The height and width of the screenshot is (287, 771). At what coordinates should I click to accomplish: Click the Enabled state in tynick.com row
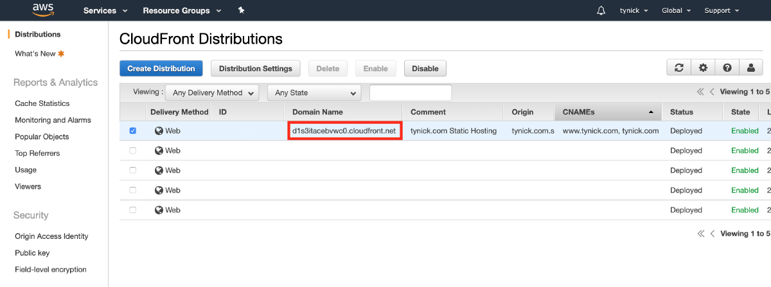click(x=745, y=131)
